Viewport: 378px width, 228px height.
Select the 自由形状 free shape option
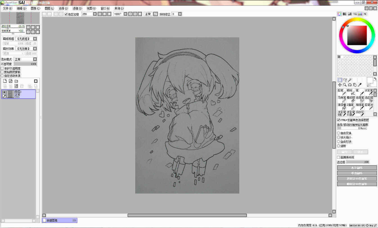tap(338, 142)
